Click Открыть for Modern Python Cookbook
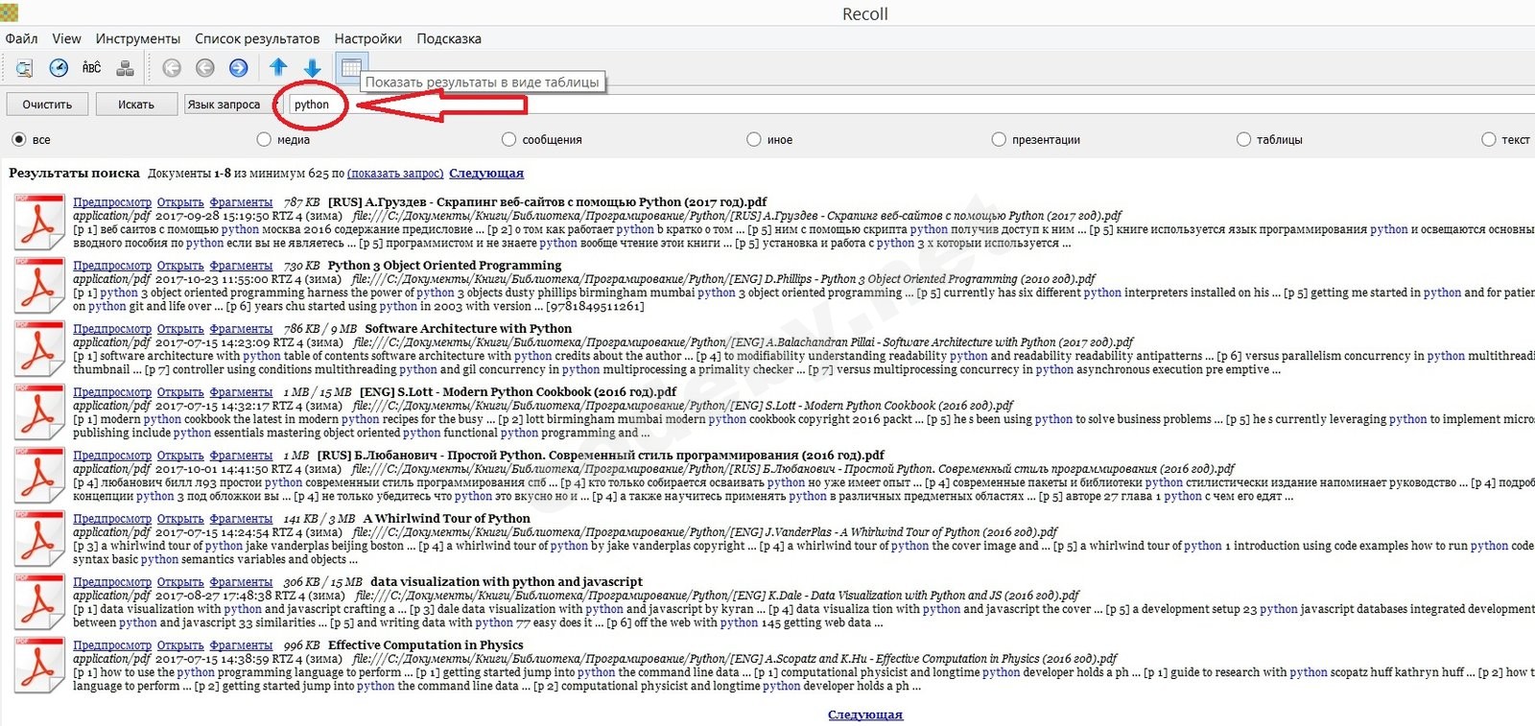The image size is (1535, 726). point(180,392)
